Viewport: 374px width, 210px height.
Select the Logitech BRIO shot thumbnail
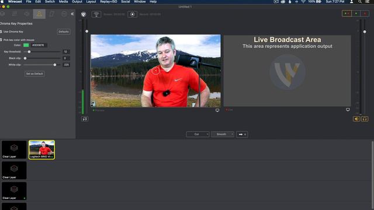(x=41, y=149)
